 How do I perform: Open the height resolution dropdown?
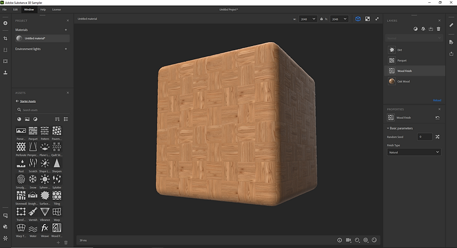[x=339, y=19]
